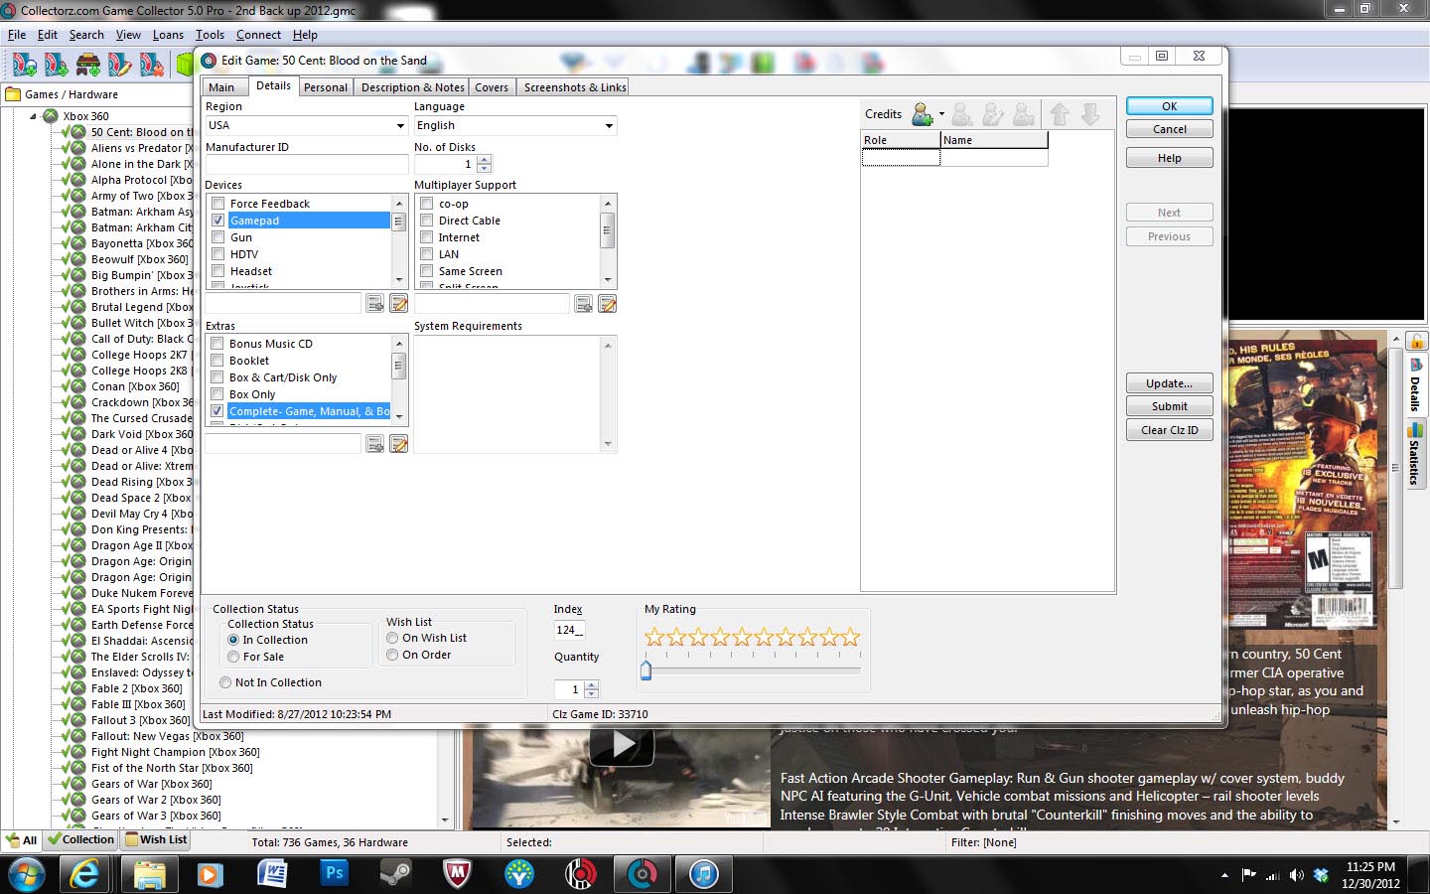Uncheck the Complete- Game, Manual checkbox
Screen dimensions: 1430x894
tap(217, 411)
